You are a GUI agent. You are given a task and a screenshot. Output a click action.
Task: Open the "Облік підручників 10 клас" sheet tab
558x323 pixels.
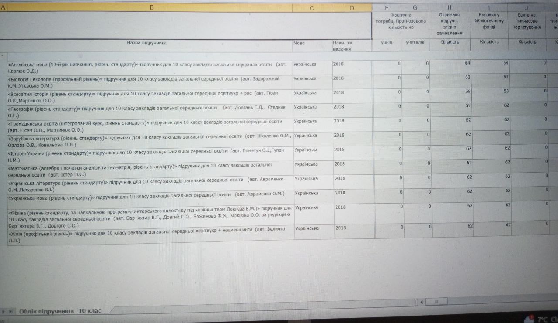pyautogui.click(x=60, y=311)
